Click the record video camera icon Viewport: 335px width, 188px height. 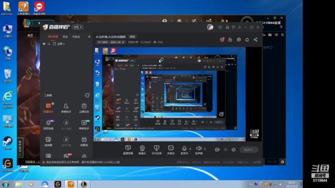217,150
